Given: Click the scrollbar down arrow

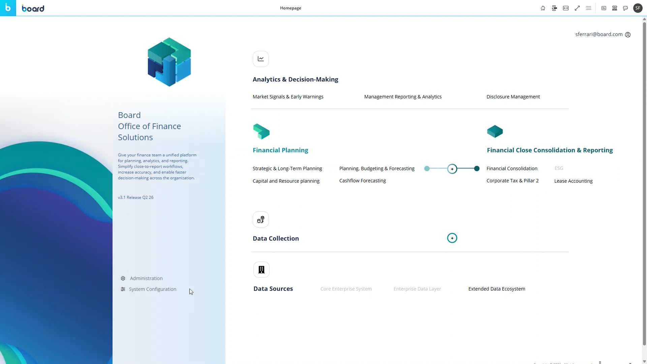Looking at the screenshot, I should click(644, 361).
